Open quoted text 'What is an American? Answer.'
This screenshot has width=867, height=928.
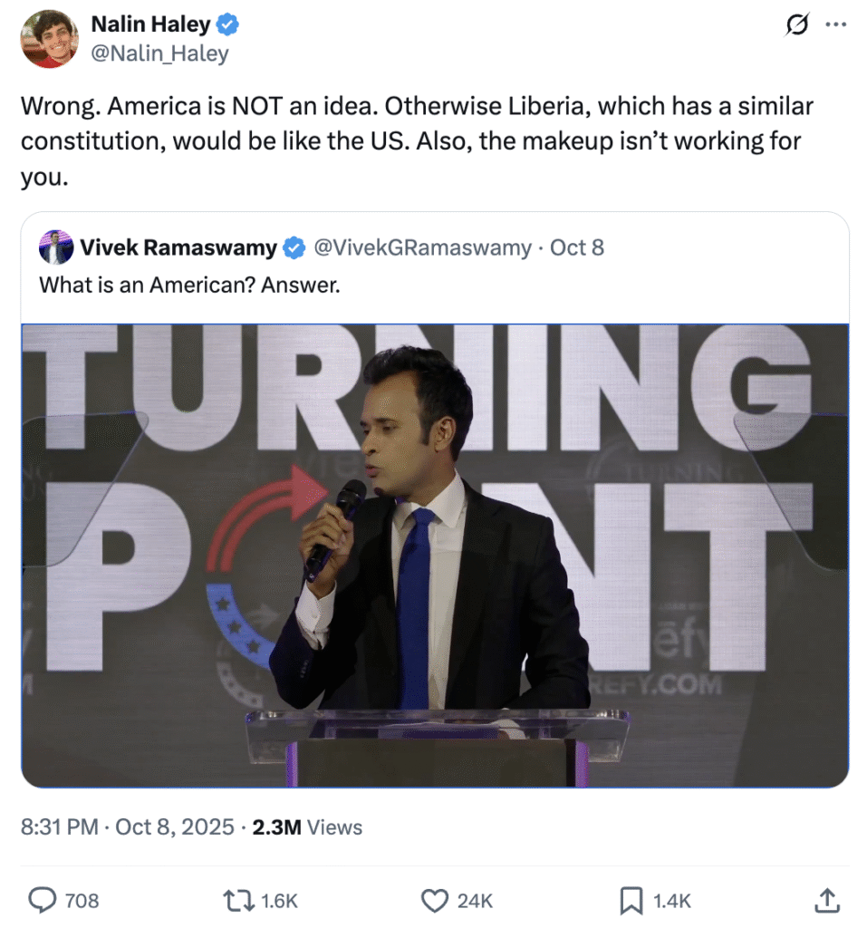pyautogui.click(x=189, y=285)
